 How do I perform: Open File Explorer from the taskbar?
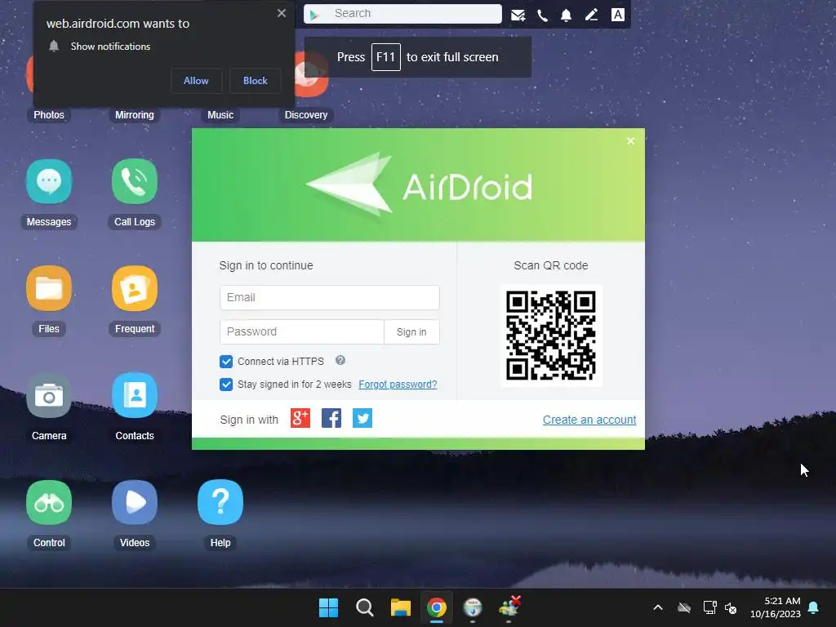point(400,607)
